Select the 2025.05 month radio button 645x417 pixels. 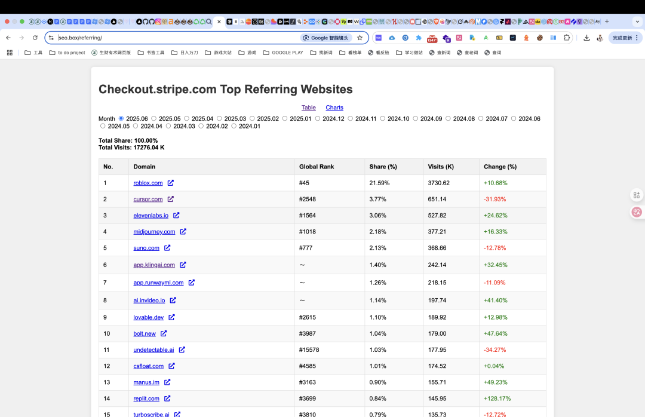[x=154, y=118]
